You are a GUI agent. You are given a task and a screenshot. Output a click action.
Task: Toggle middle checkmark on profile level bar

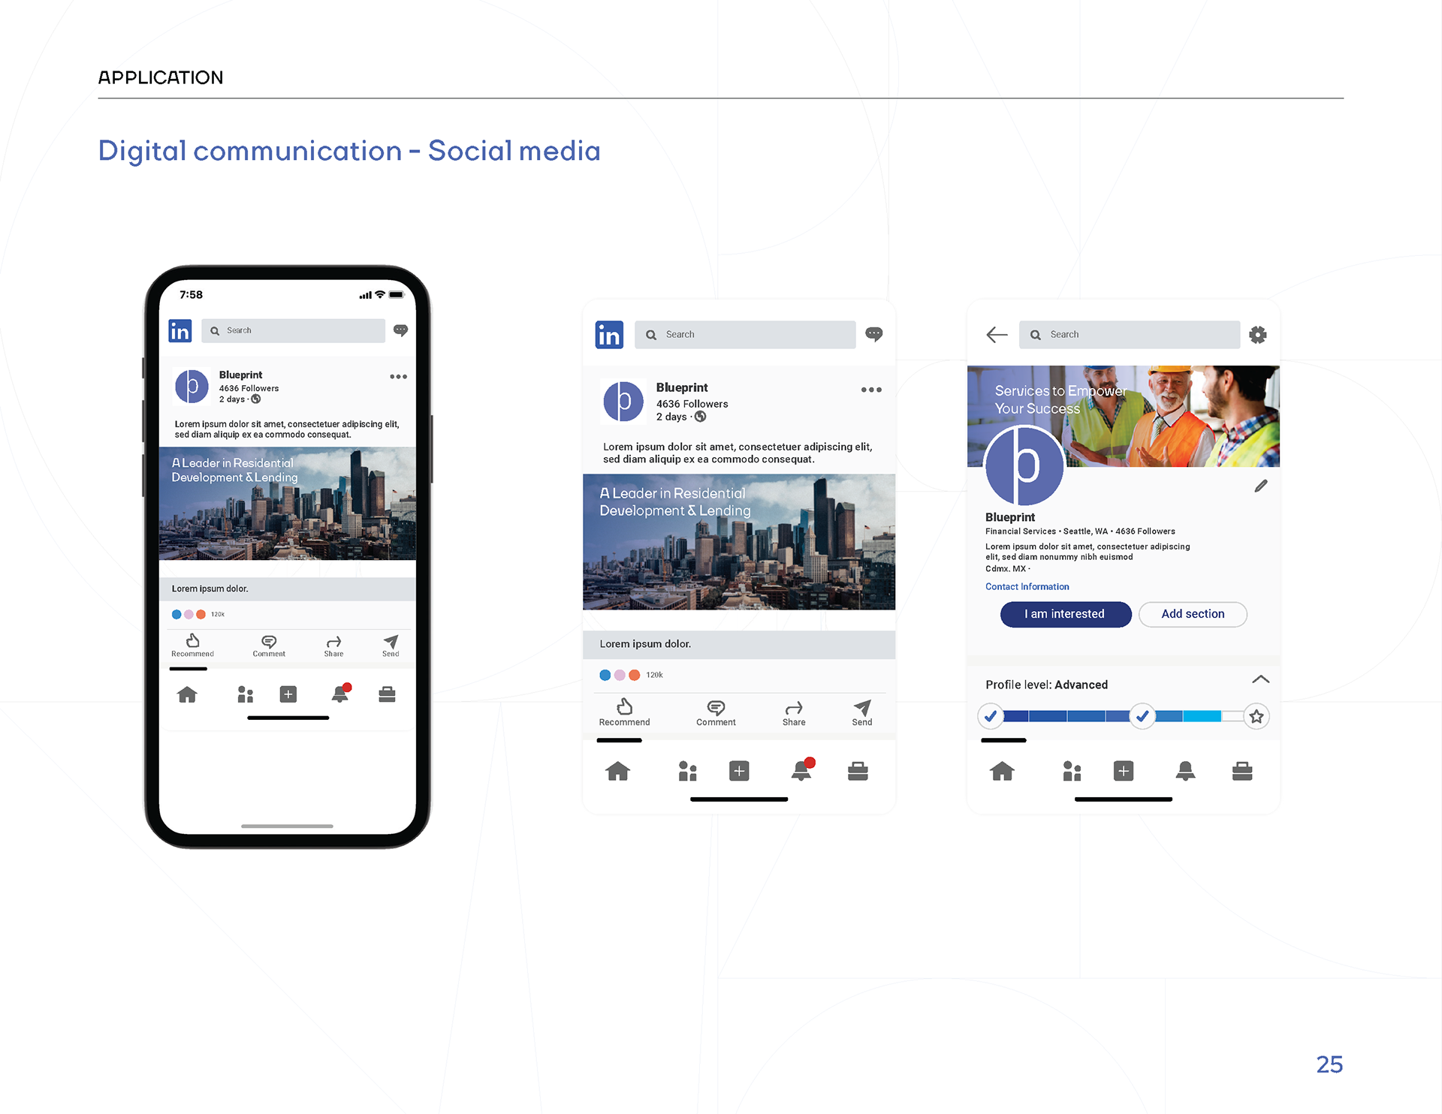[x=1142, y=716]
